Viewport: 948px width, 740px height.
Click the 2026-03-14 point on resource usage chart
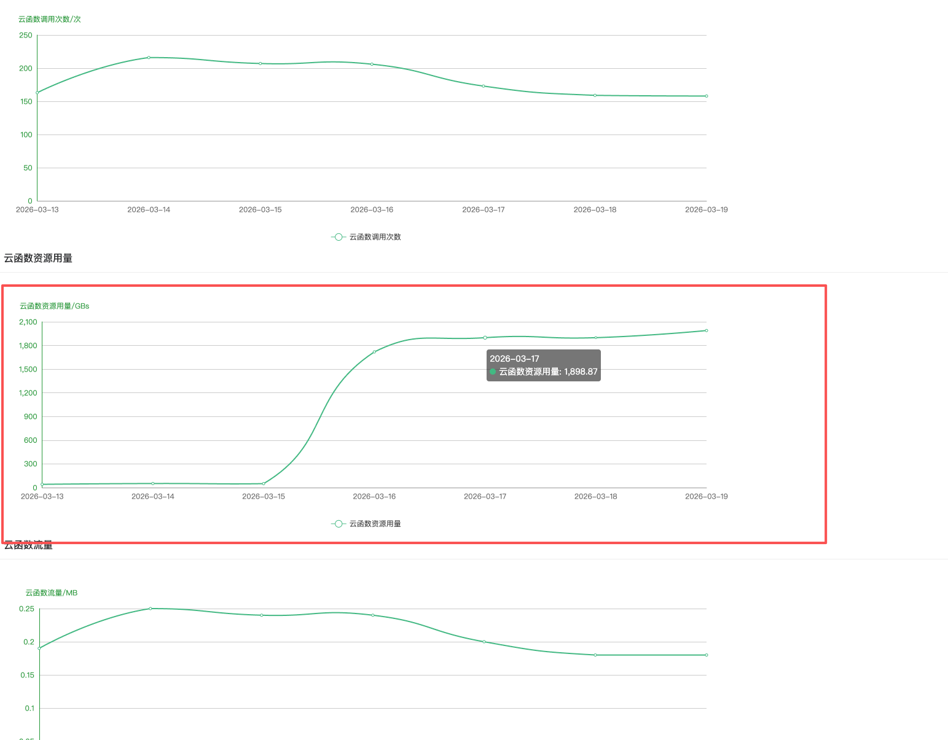pyautogui.click(x=153, y=483)
